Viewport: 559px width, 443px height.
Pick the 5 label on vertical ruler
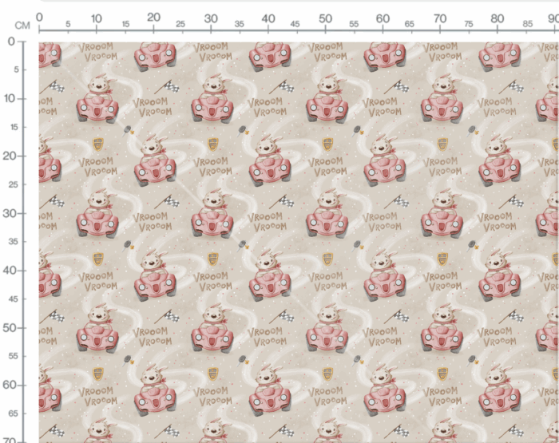point(17,70)
